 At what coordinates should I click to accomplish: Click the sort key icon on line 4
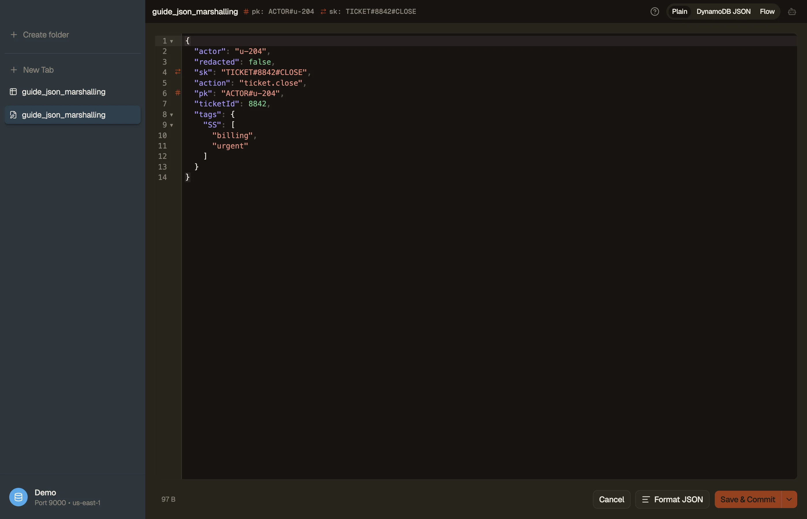tap(178, 72)
